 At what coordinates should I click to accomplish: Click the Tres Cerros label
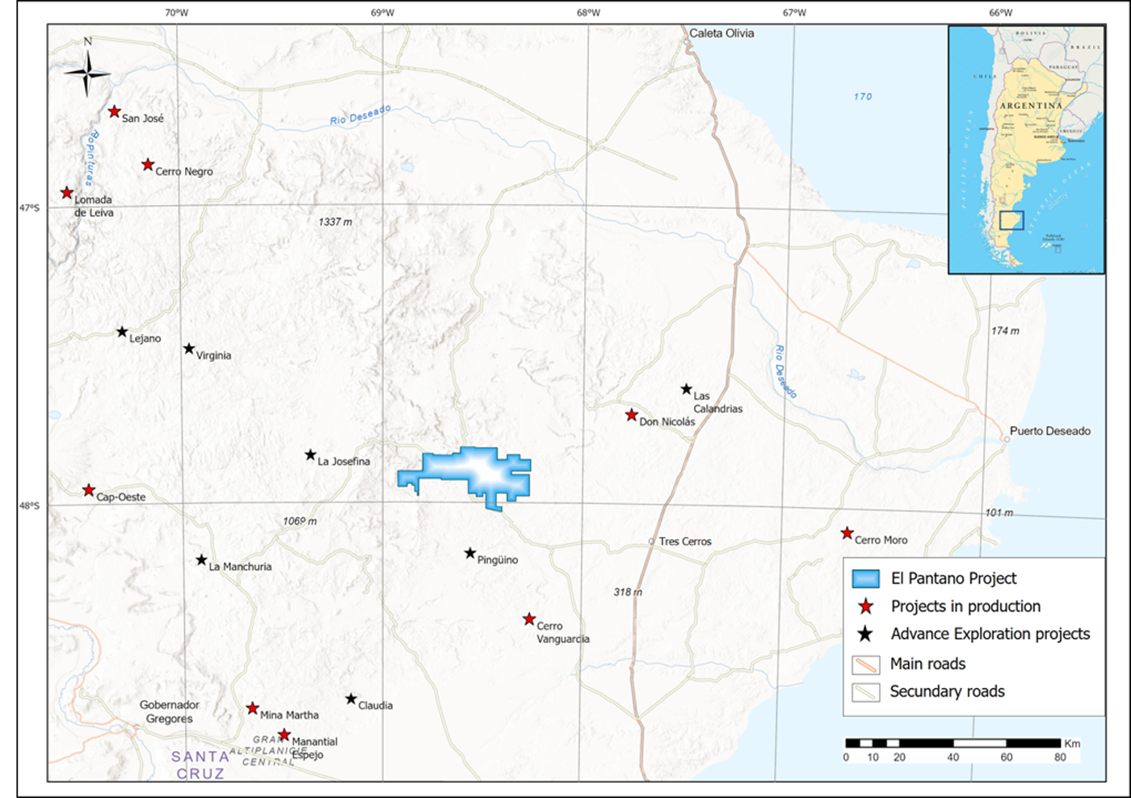tap(685, 542)
